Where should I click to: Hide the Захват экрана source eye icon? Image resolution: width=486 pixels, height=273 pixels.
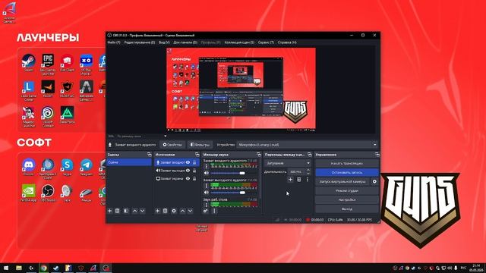point(188,179)
